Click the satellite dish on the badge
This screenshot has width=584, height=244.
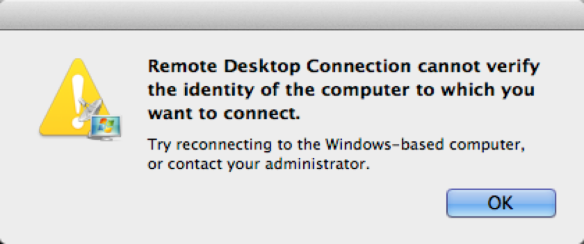(89, 110)
